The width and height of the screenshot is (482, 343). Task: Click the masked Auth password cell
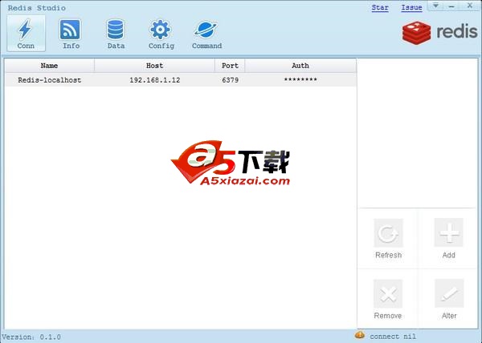coord(300,79)
